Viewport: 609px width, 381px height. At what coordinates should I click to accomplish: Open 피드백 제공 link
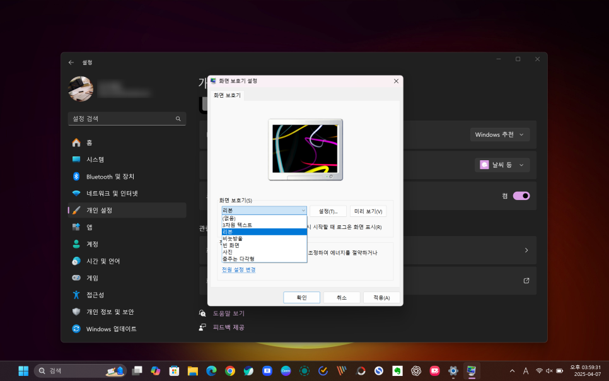tap(229, 327)
